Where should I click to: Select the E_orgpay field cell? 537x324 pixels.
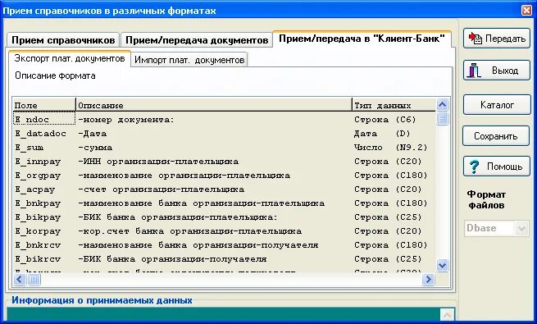point(44,176)
